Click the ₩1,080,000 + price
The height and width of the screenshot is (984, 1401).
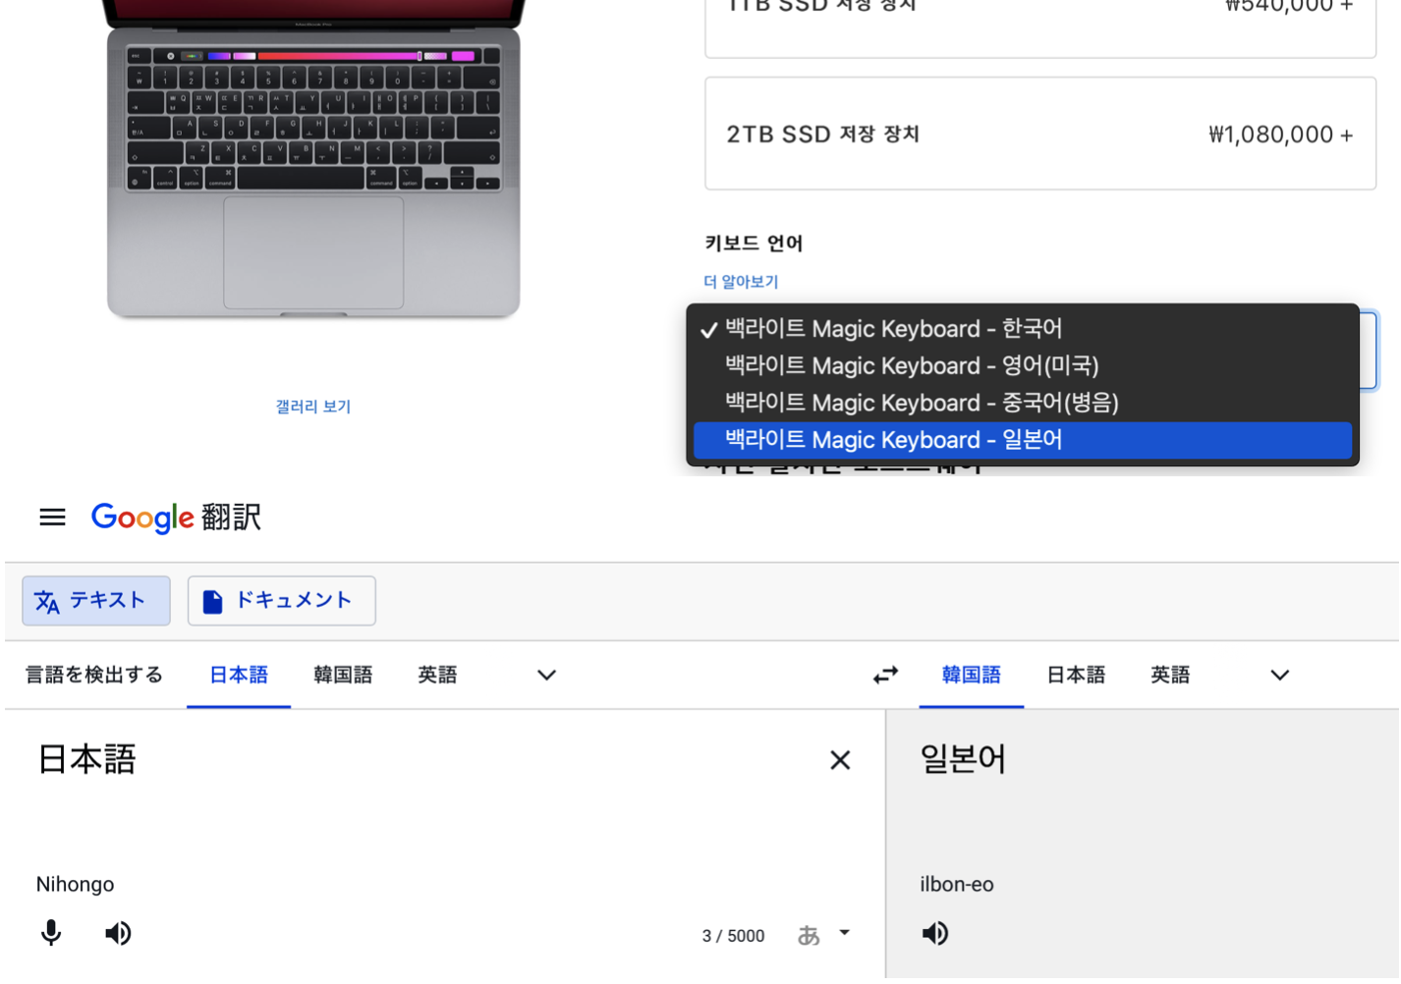(x=1281, y=135)
